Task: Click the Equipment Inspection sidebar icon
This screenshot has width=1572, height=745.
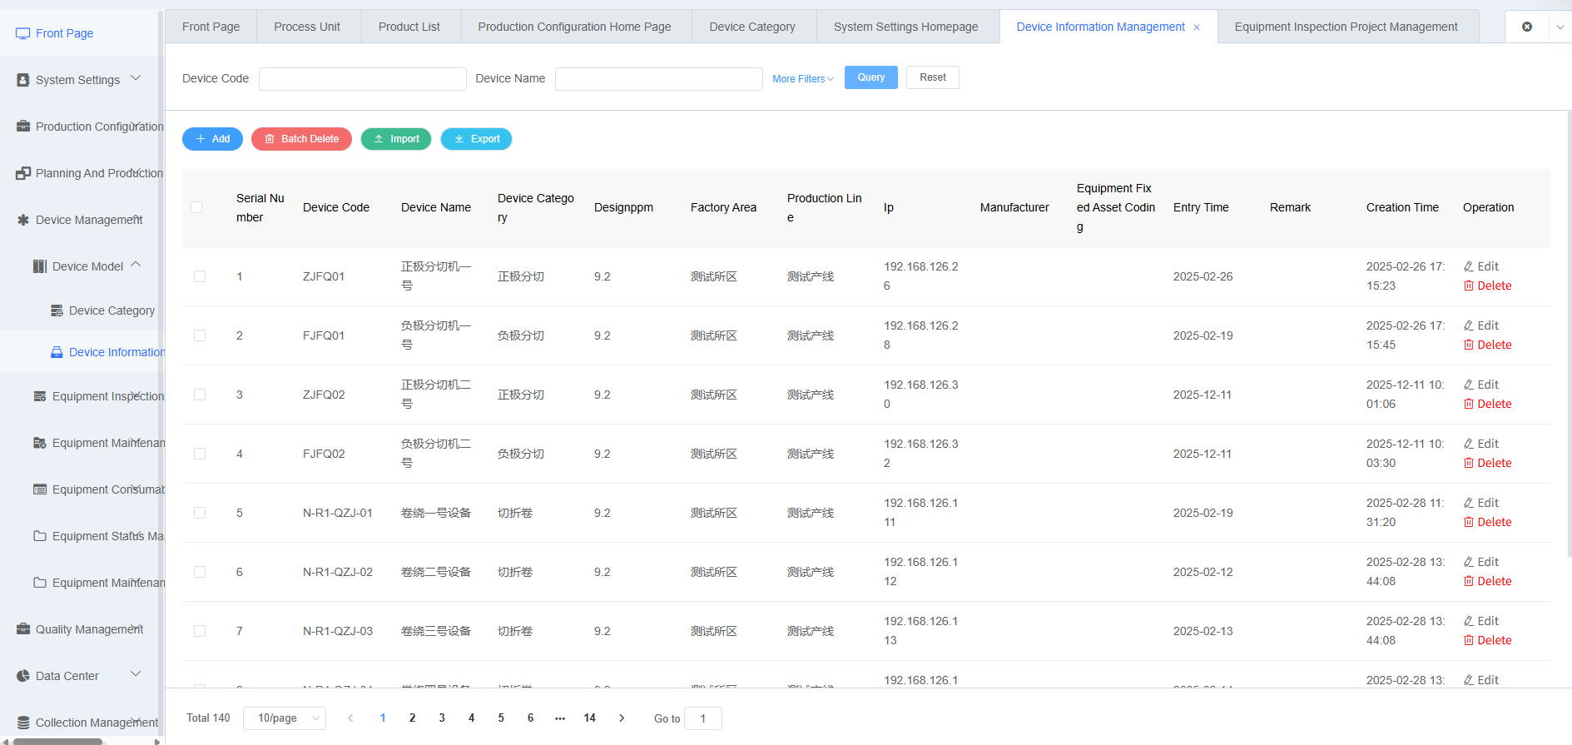Action: 40,396
